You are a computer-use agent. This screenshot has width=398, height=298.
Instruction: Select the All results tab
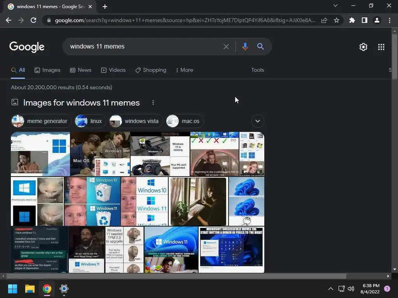click(18, 70)
